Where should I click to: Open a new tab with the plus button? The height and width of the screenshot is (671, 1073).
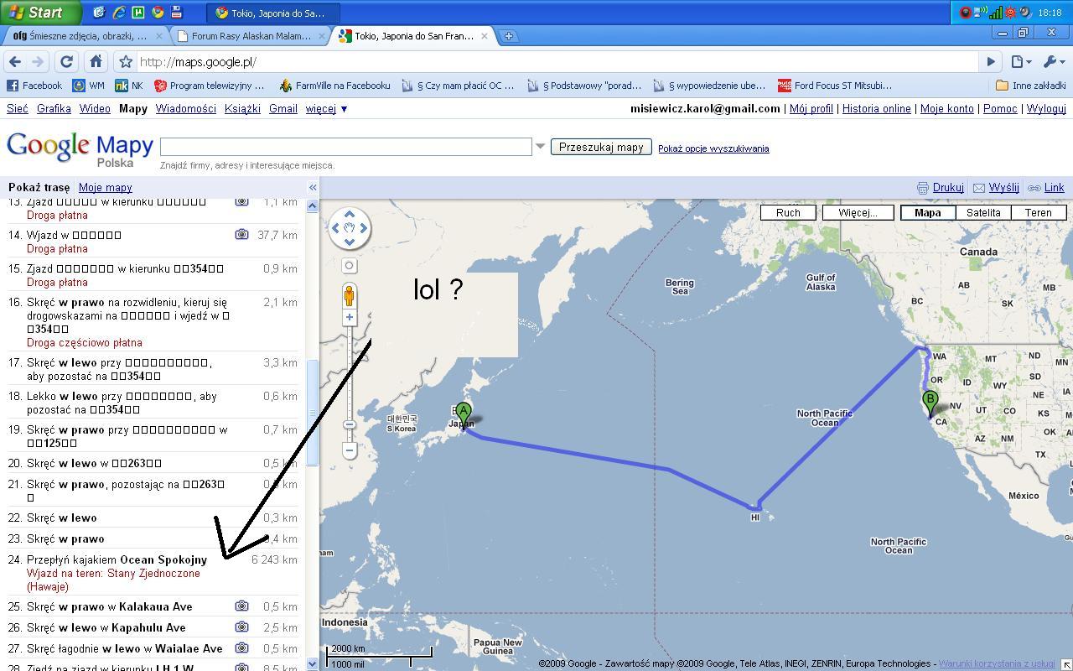[x=508, y=36]
